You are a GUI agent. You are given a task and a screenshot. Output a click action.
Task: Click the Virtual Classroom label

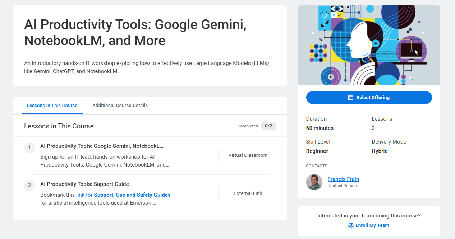tap(248, 155)
